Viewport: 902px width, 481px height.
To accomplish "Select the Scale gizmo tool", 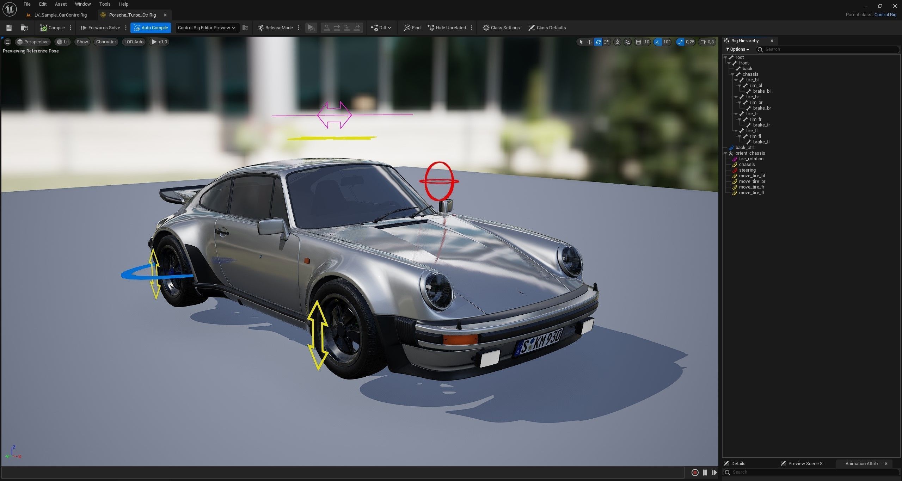I will click(x=607, y=42).
